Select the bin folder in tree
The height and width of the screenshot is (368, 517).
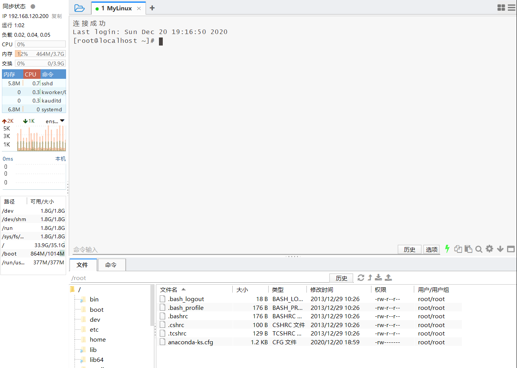pos(94,300)
